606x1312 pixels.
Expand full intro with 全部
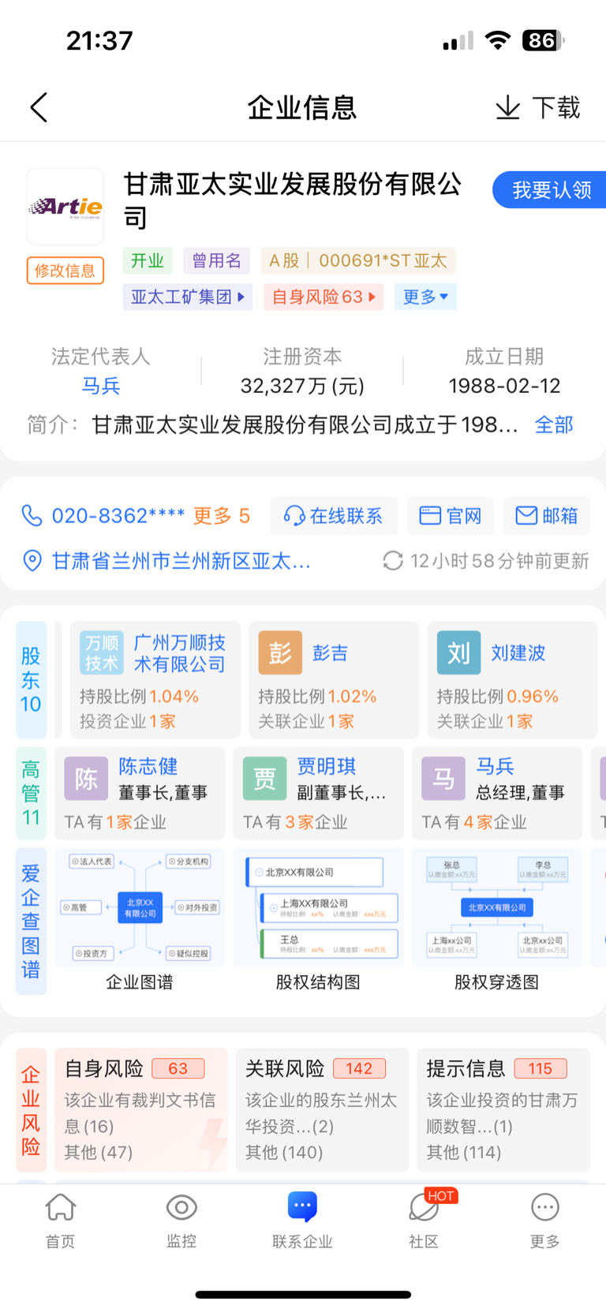tap(554, 424)
